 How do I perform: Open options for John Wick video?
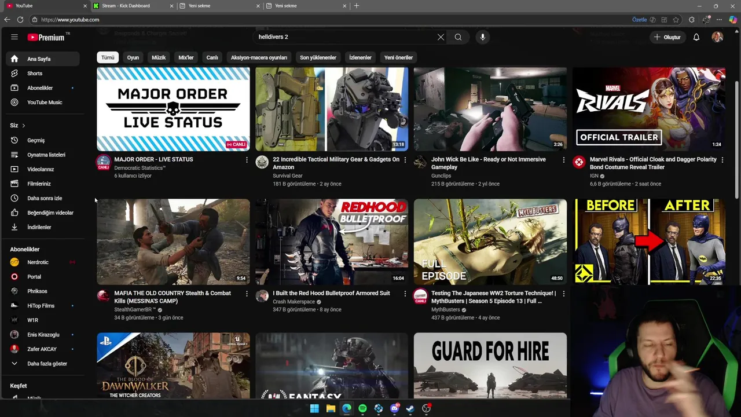click(x=564, y=160)
